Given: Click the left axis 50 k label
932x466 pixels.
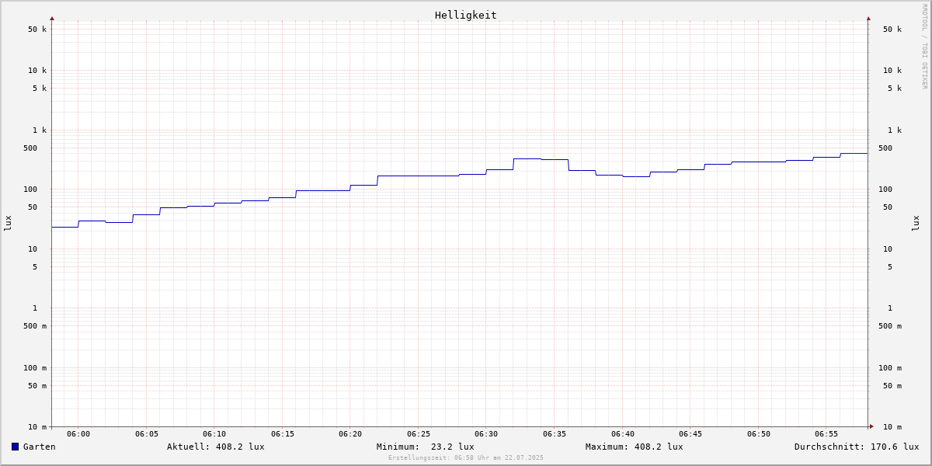Looking at the screenshot, I should (37, 30).
